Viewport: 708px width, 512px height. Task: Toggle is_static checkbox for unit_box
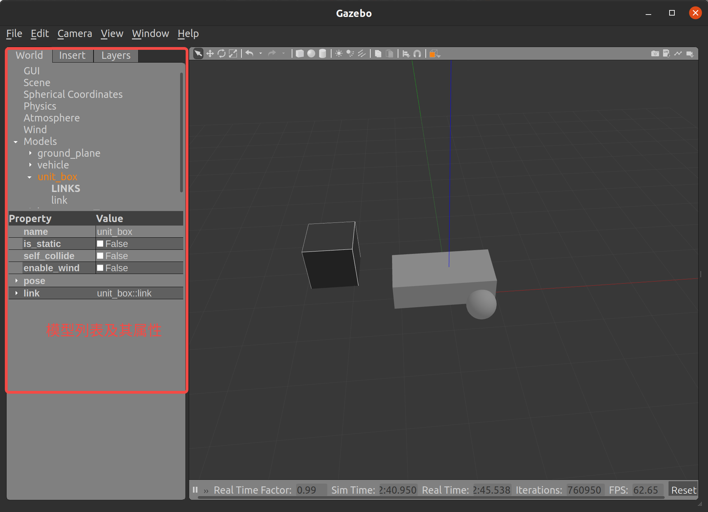tap(100, 244)
